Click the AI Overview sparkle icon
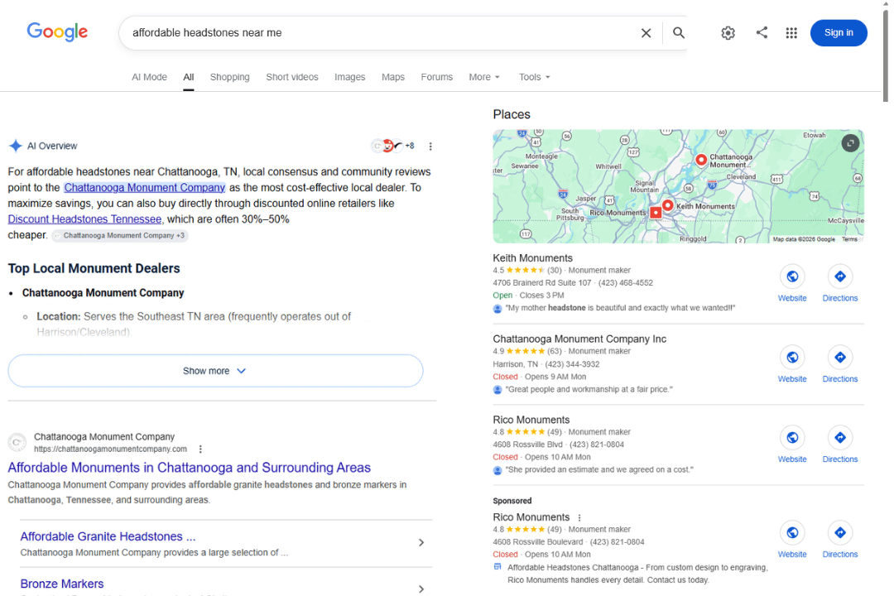This screenshot has height=596, width=894. coord(16,146)
